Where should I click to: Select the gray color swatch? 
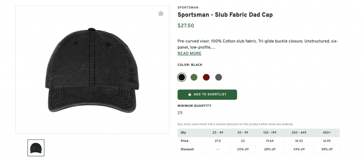click(218, 77)
